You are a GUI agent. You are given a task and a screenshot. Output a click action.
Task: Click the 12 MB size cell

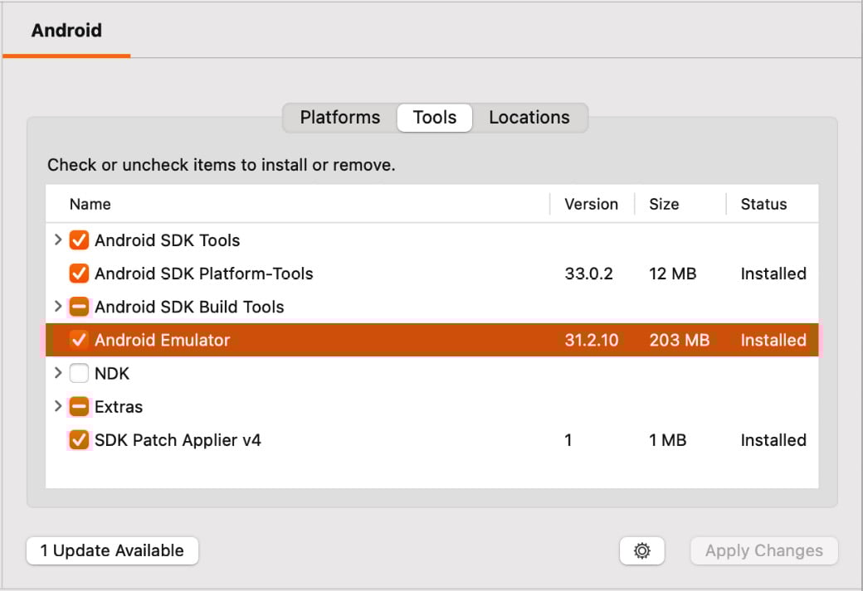[673, 274]
